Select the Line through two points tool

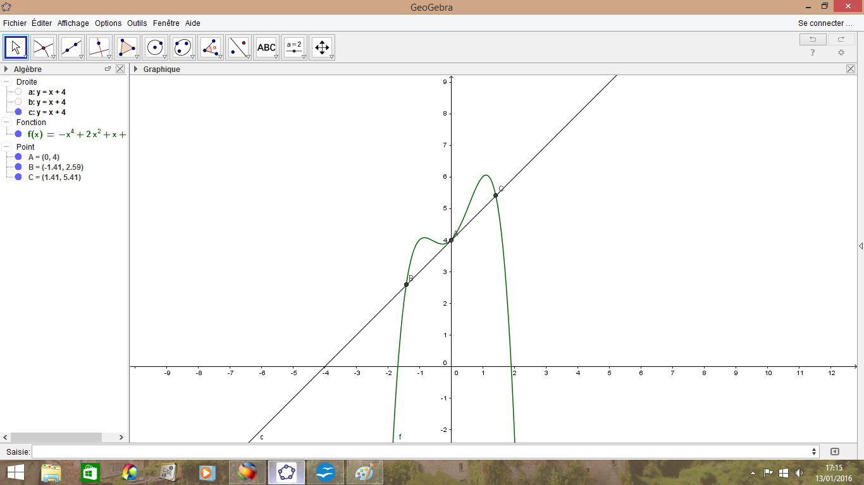(71, 47)
